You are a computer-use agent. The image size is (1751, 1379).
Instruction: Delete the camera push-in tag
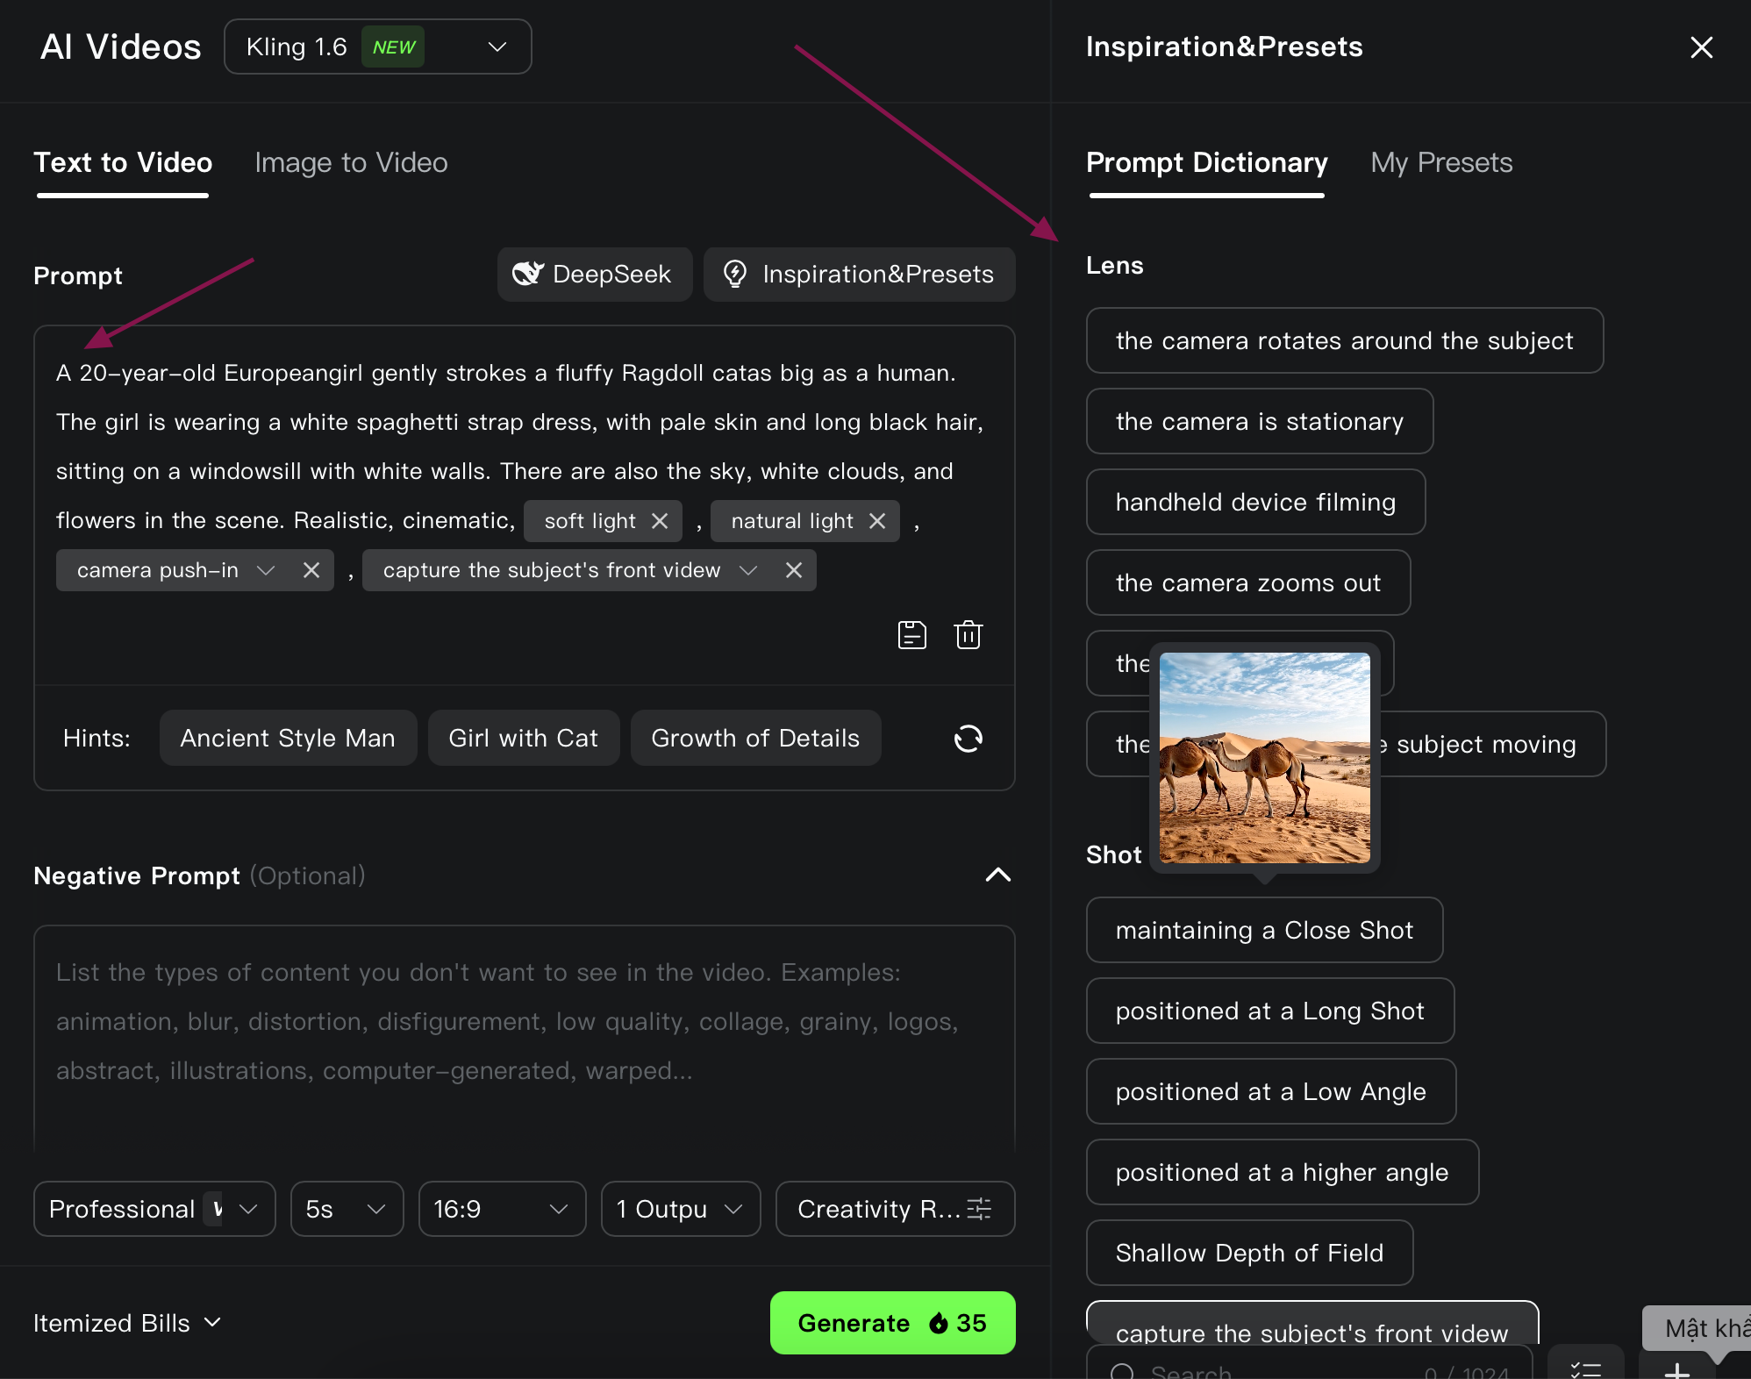pos(311,570)
